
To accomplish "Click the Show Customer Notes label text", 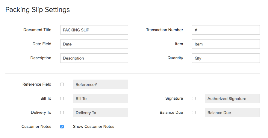I will pos(94,127).
